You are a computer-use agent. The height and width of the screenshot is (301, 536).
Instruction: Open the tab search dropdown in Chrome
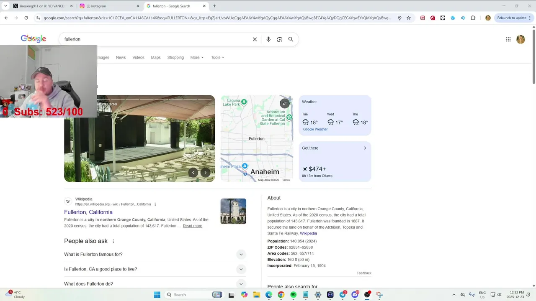point(5,6)
